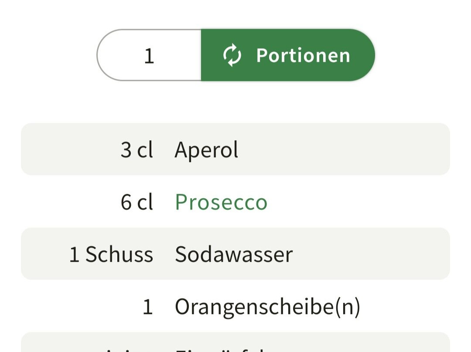The height and width of the screenshot is (352, 471).
Task: Click the cl unit in the Prosecco row
Action: (145, 202)
